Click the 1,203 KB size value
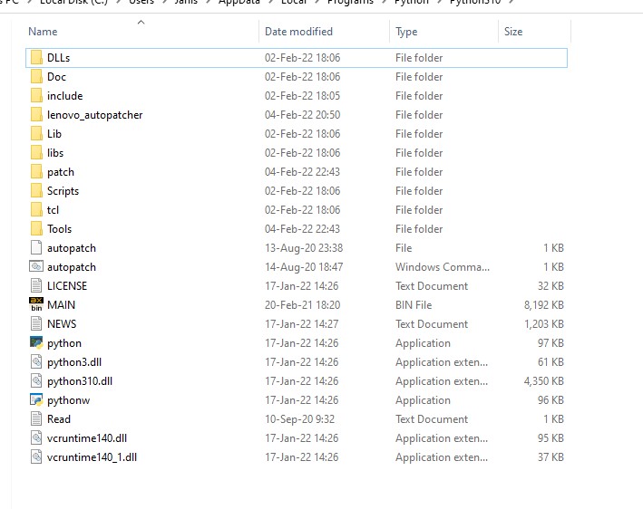 544,324
